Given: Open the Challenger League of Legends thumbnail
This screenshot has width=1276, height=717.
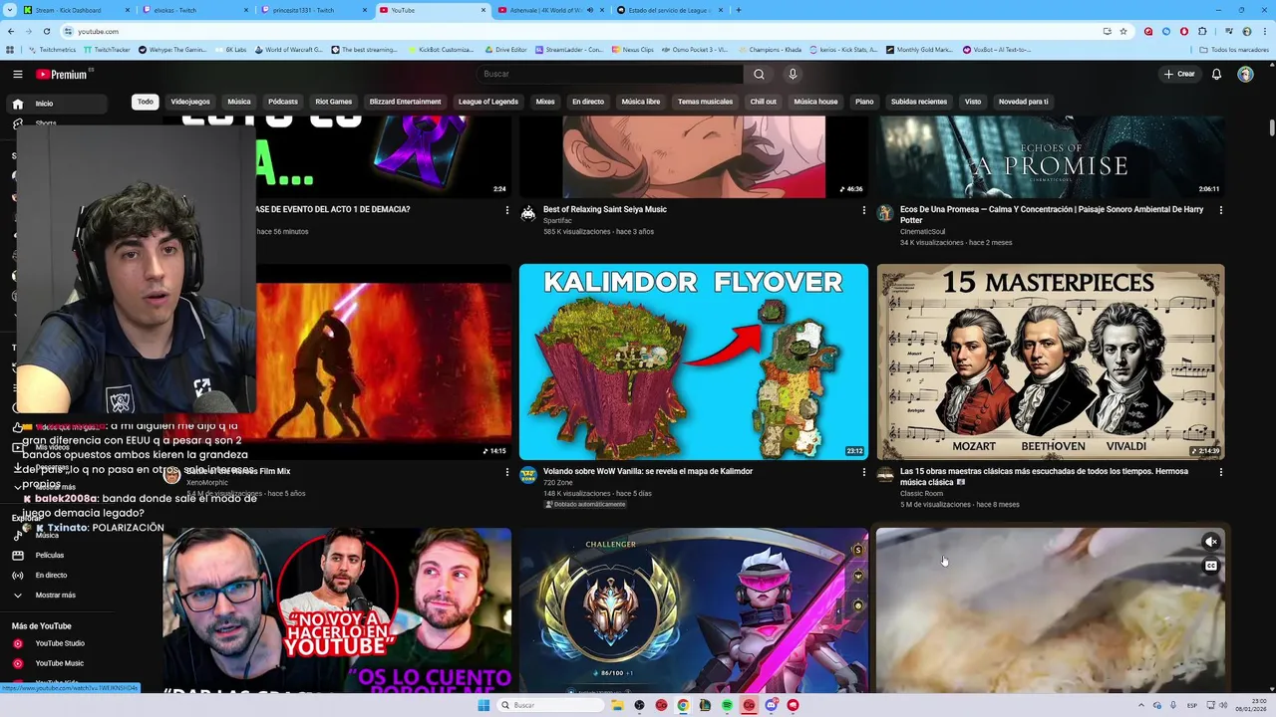Looking at the screenshot, I should pos(694,610).
